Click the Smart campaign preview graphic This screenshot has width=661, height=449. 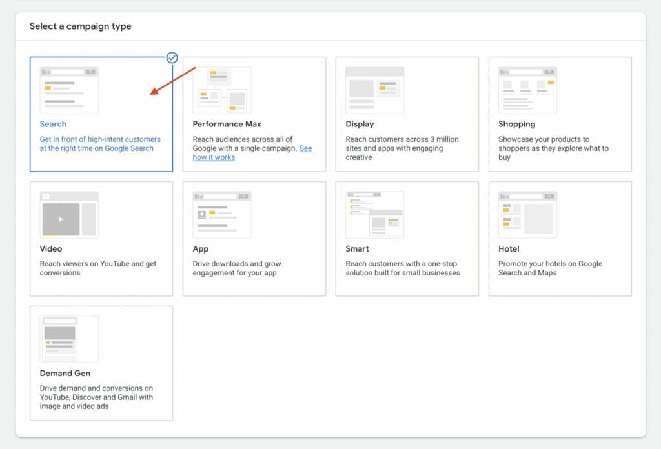click(x=374, y=213)
